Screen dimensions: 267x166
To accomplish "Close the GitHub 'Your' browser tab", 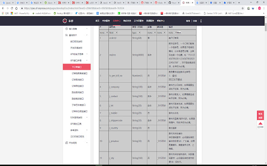I will click(x=179, y=3).
